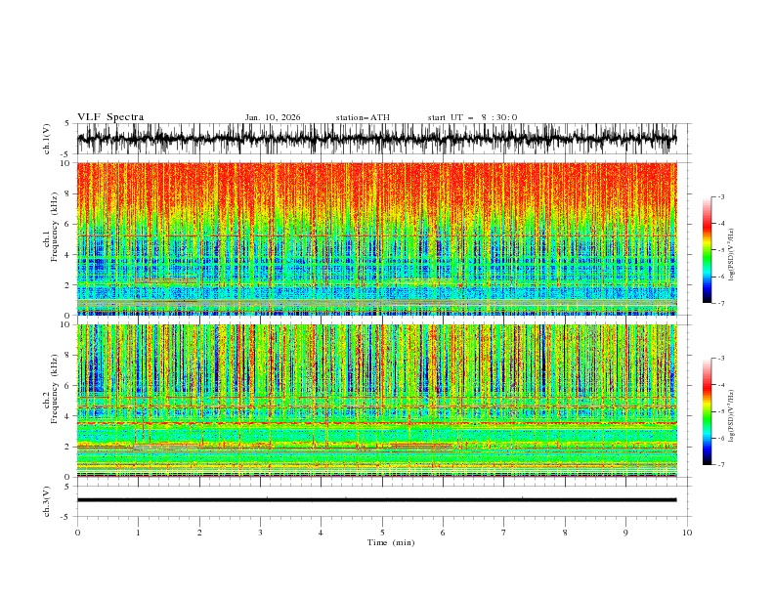
Task: Click the ch.2 color bar log(PSD) label
Action: tap(731, 416)
